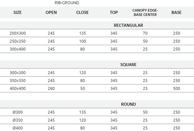Viewport: 194px width, 132px height.
Task: Select the RECTANGULAR section heading
Action: pyautogui.click(x=128, y=25)
